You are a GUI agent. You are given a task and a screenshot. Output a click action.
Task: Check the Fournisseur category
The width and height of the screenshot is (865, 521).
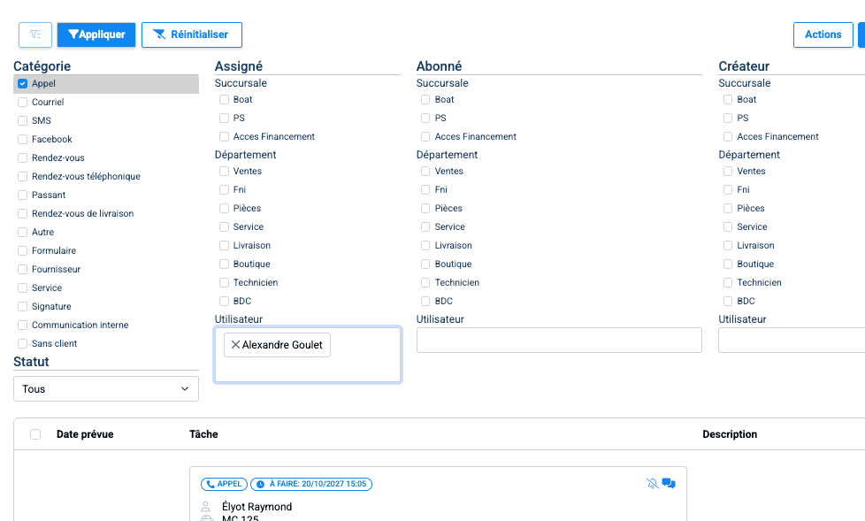[23, 269]
